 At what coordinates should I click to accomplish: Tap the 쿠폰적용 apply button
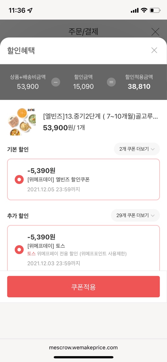click(83, 287)
